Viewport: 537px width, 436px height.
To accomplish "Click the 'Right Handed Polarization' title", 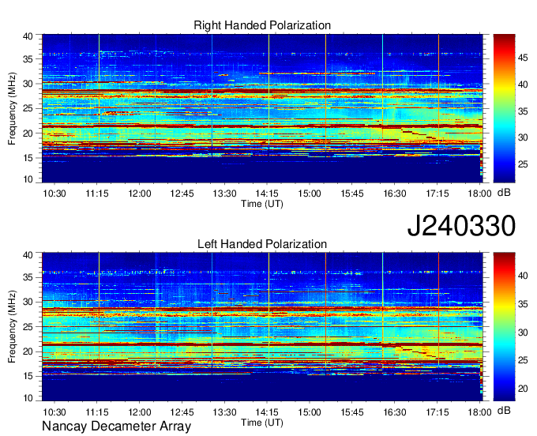I will [262, 25].
